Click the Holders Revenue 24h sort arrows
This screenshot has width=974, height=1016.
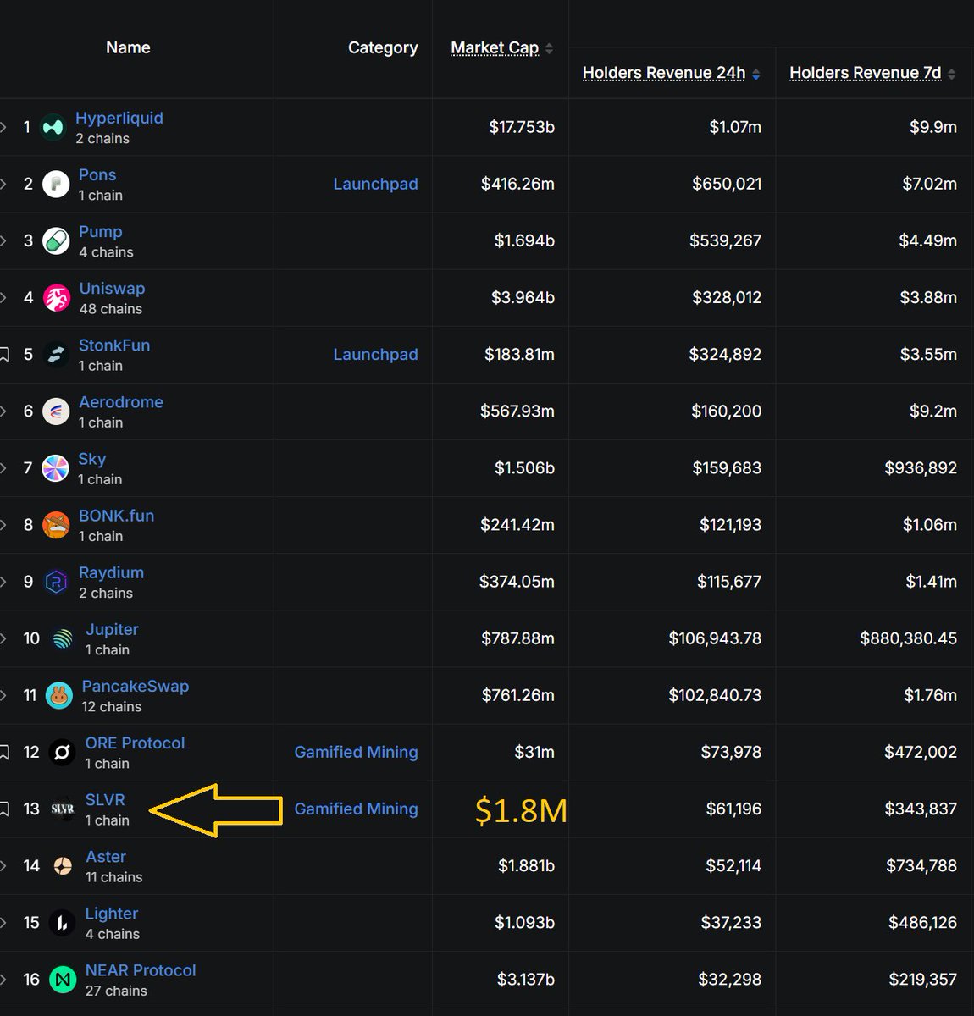[x=755, y=74]
